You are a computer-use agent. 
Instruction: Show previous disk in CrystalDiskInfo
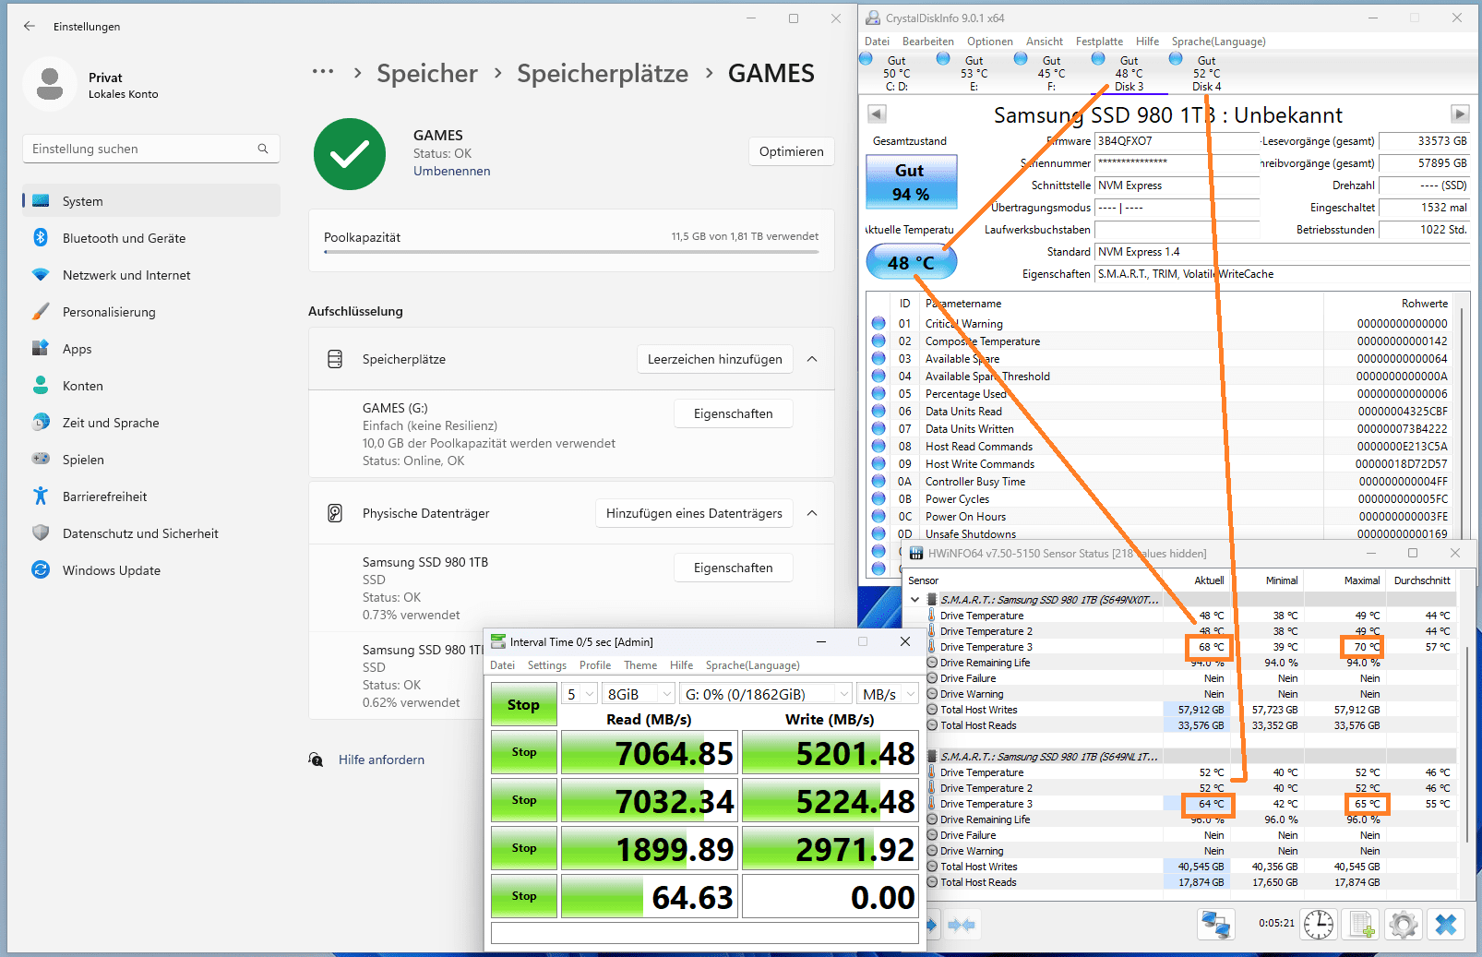[877, 114]
